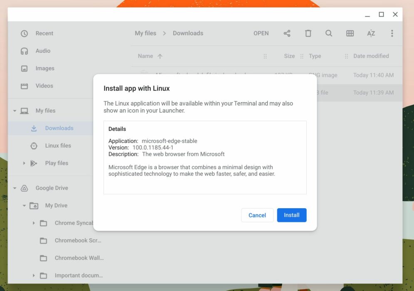Expand the Play files entry
The image size is (414, 291).
pyautogui.click(x=24, y=163)
